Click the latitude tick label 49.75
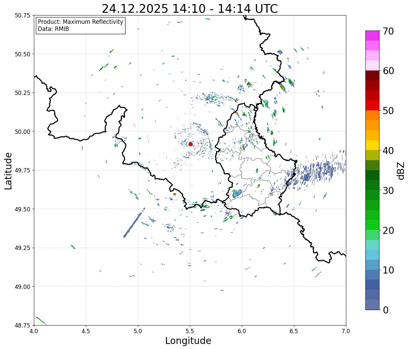The width and height of the screenshot is (409, 349). (22, 170)
